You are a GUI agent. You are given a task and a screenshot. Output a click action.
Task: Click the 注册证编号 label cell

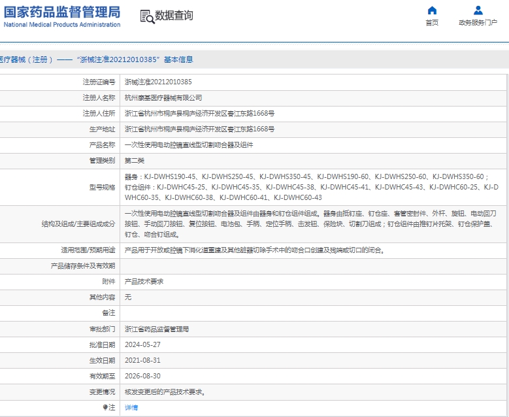tap(99, 82)
